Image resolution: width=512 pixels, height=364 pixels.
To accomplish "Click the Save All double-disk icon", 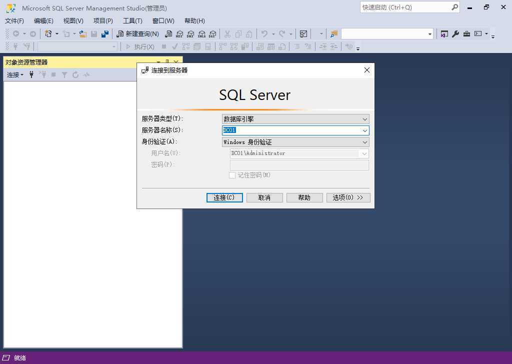I will [x=105, y=33].
